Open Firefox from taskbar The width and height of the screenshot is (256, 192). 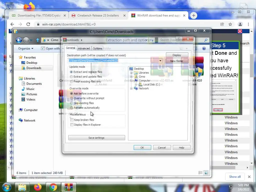click(38, 187)
